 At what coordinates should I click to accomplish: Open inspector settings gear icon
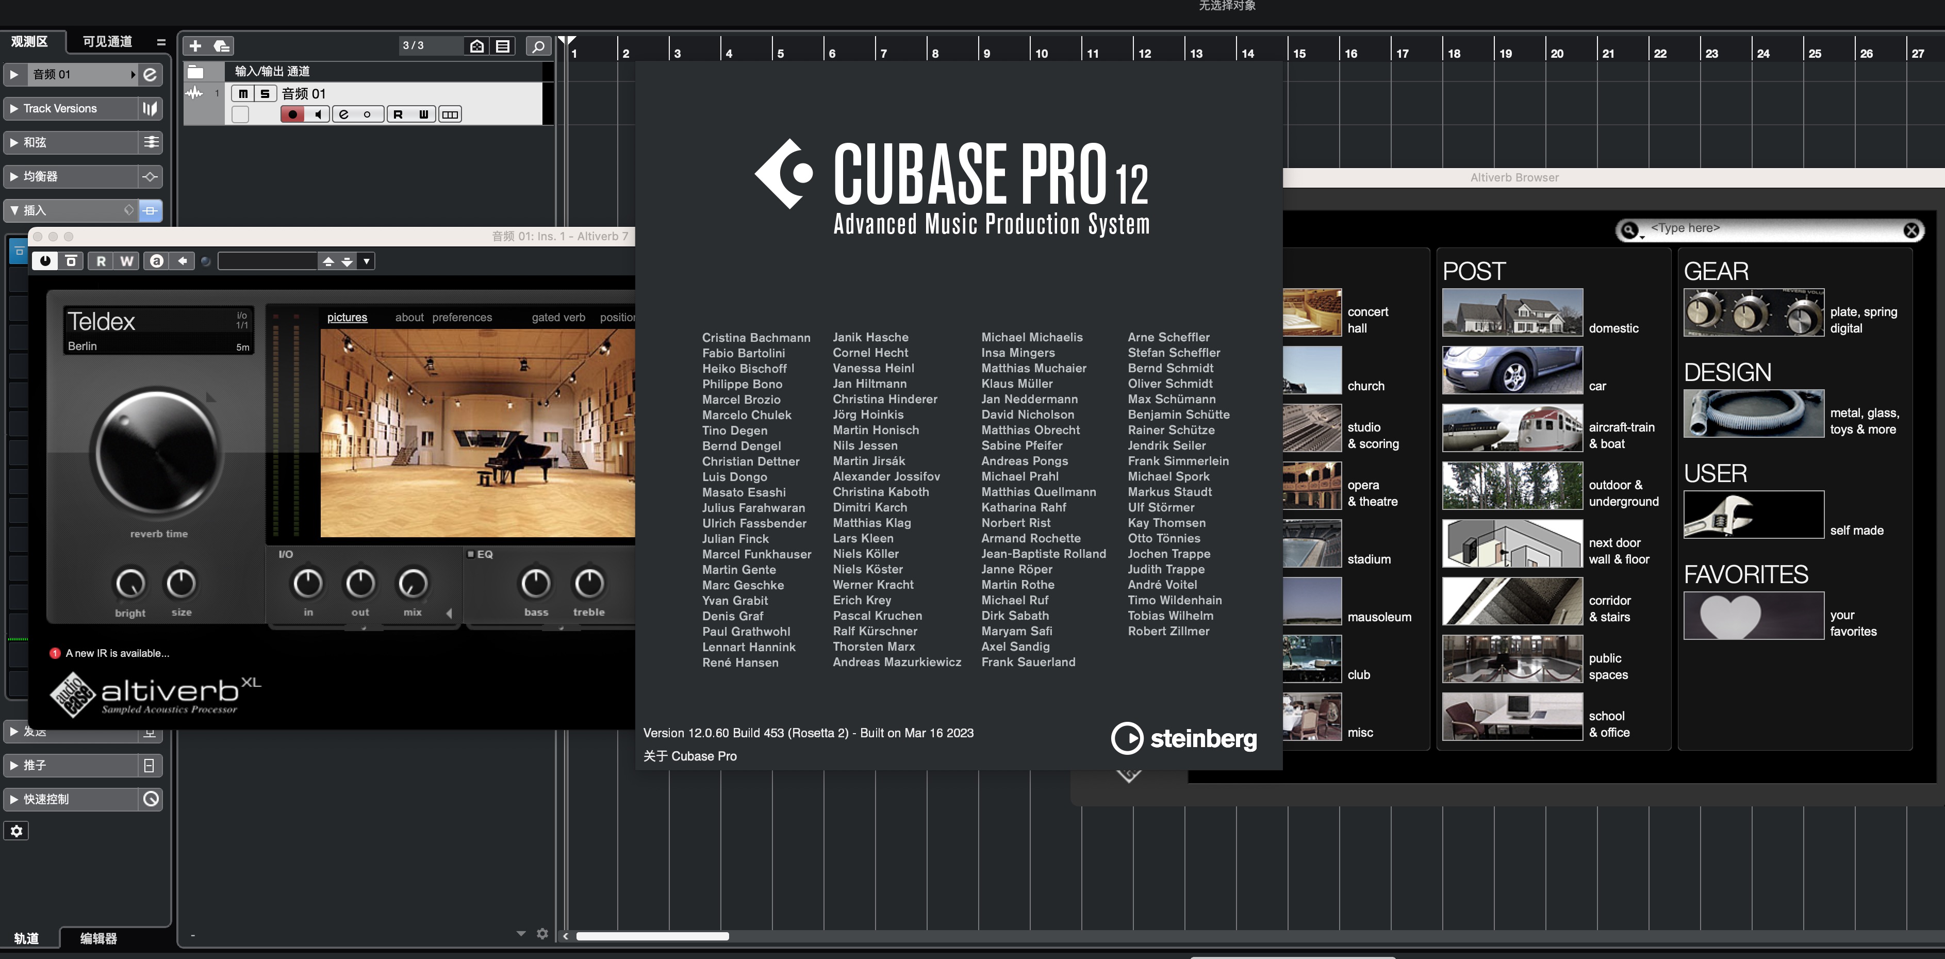pos(17,831)
